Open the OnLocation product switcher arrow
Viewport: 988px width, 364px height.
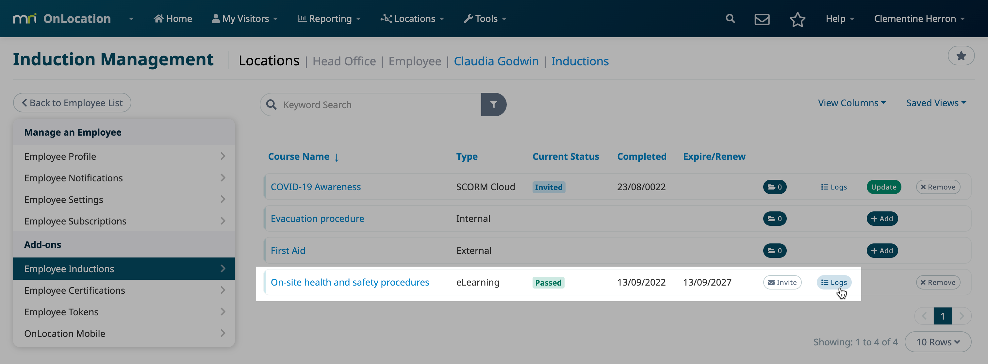click(131, 18)
